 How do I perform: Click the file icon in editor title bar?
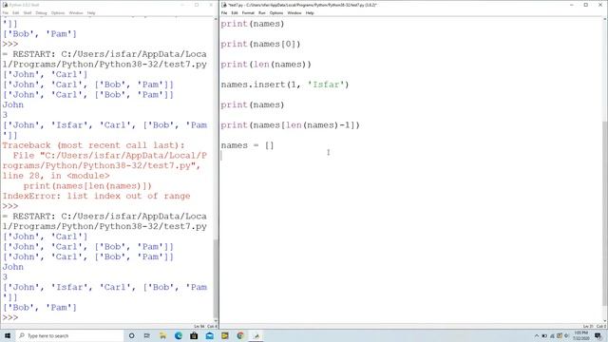click(224, 5)
